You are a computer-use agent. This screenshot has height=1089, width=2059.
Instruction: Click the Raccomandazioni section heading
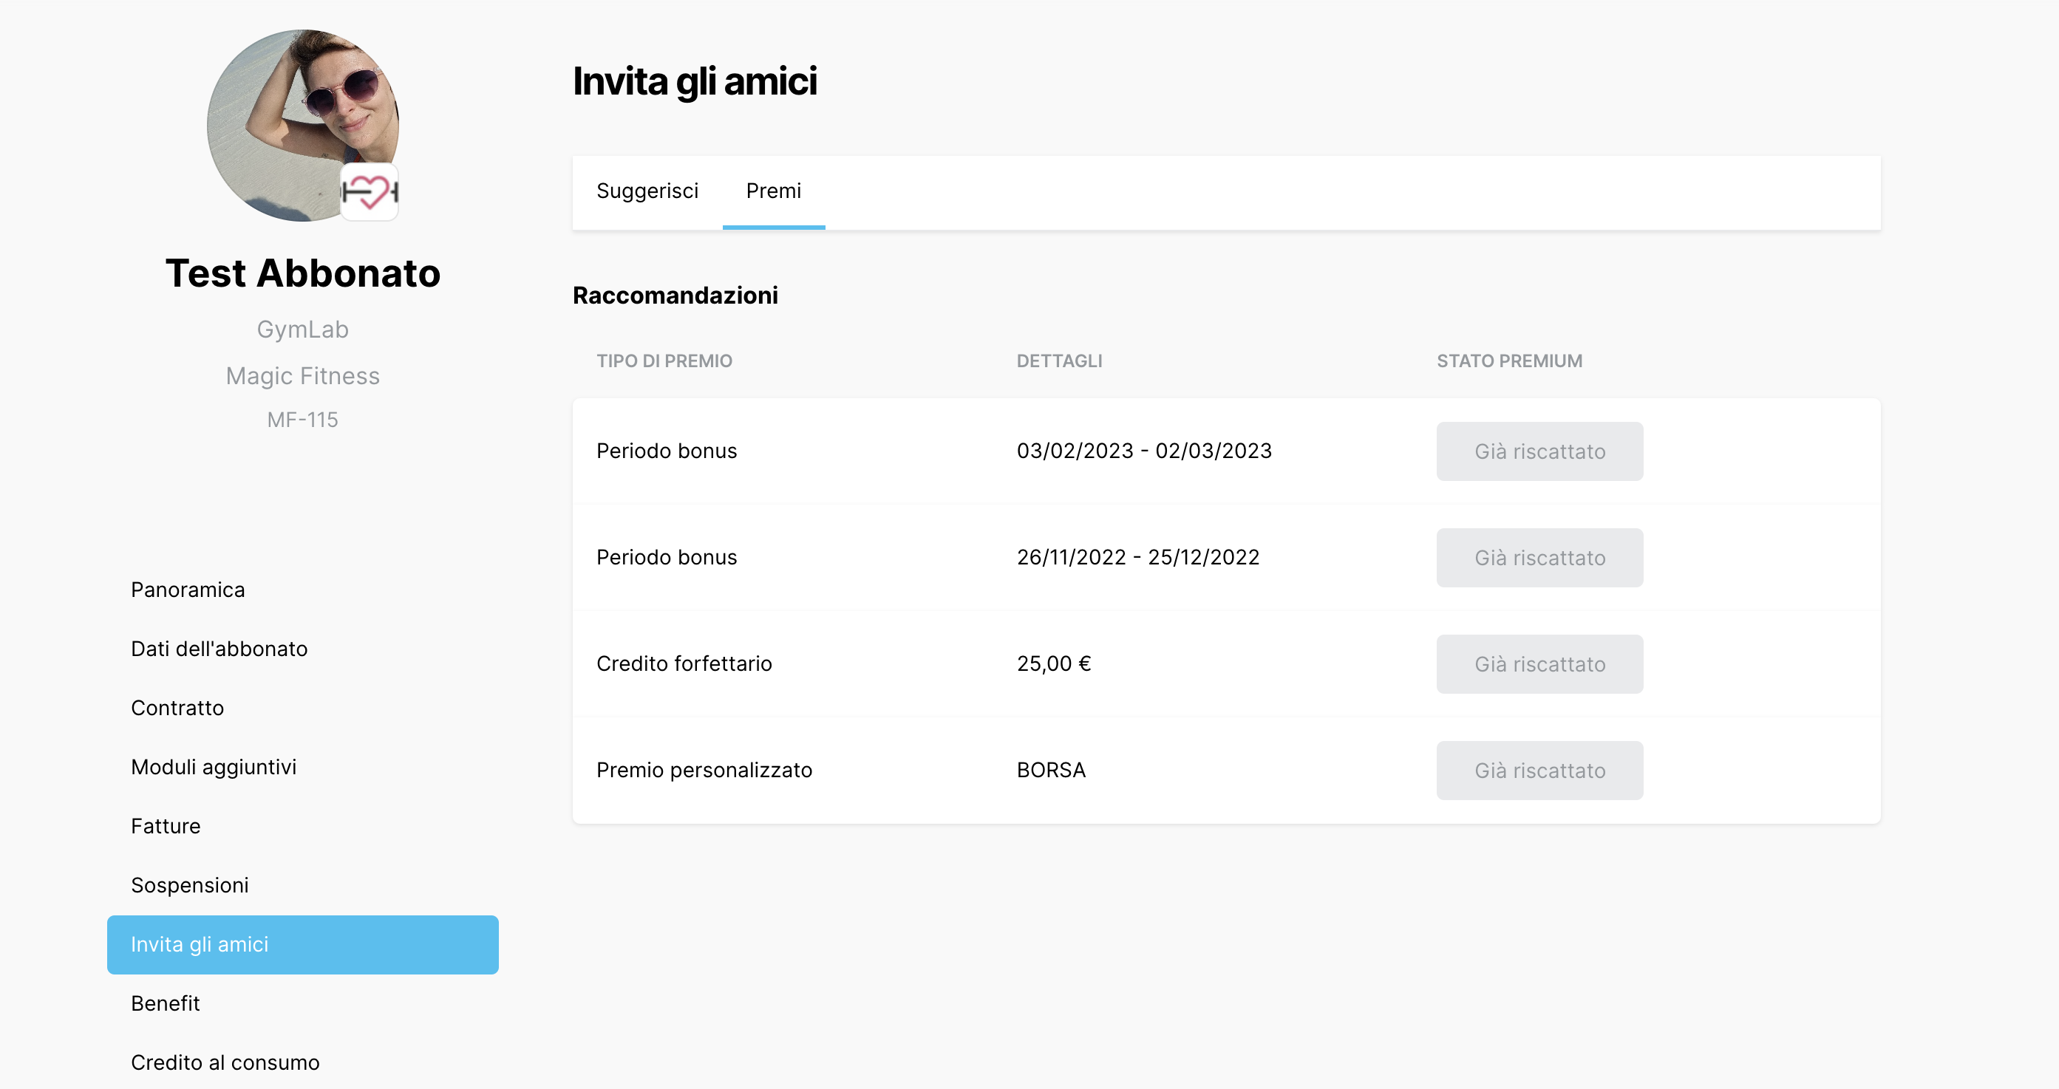[x=675, y=295]
